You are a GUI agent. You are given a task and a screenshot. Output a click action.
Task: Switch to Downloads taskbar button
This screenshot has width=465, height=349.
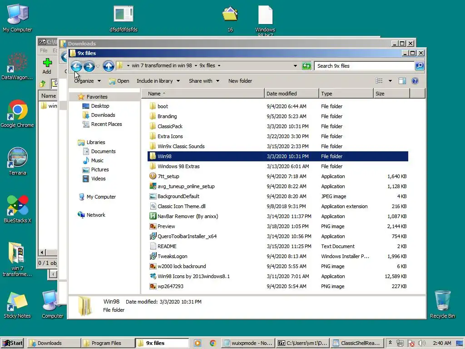(54, 343)
